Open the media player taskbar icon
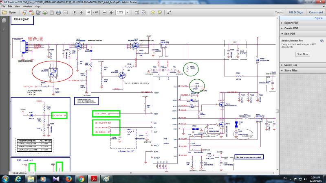The width and height of the screenshot is (326, 183). click(x=43, y=179)
